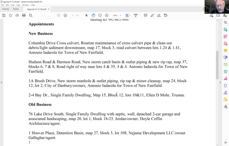Open Organize Pages tool in right pane
The width and height of the screenshot is (229, 146).
point(225,64)
